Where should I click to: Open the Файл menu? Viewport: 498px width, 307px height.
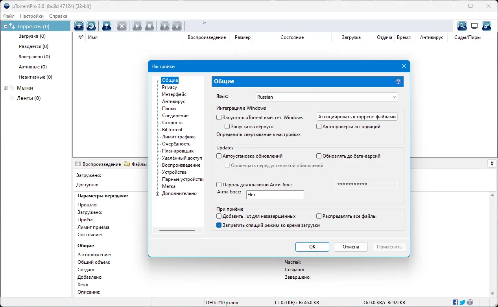9,16
